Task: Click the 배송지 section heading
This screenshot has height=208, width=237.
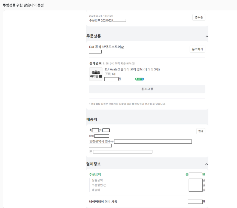Action: [92, 119]
